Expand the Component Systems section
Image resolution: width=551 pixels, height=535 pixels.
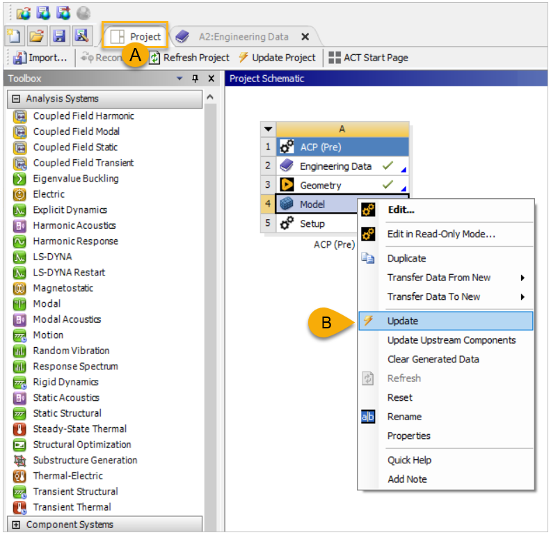click(17, 525)
